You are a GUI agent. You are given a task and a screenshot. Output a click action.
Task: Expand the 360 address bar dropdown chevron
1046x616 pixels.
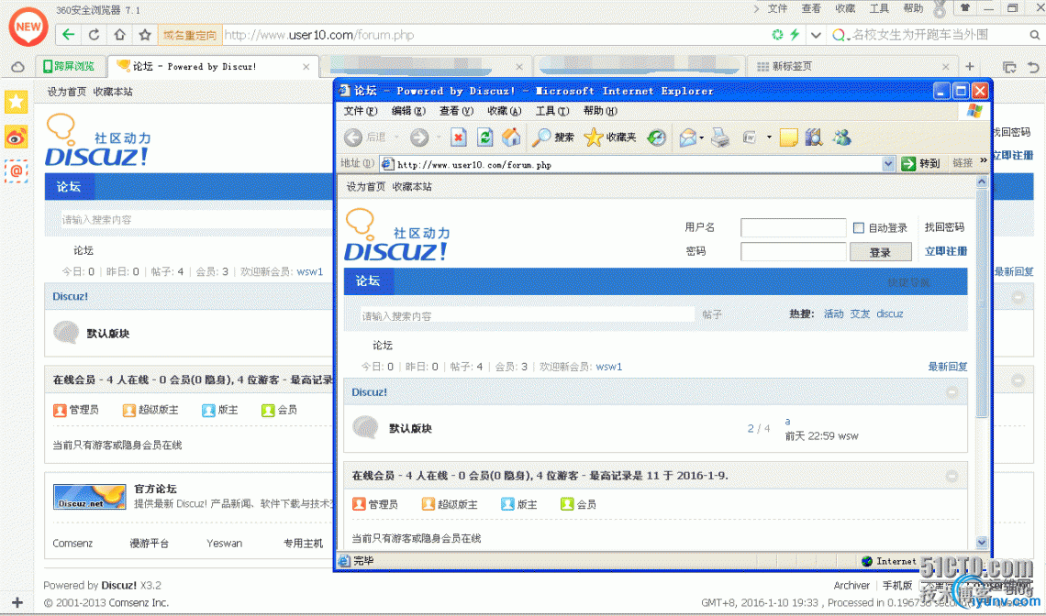(x=816, y=35)
